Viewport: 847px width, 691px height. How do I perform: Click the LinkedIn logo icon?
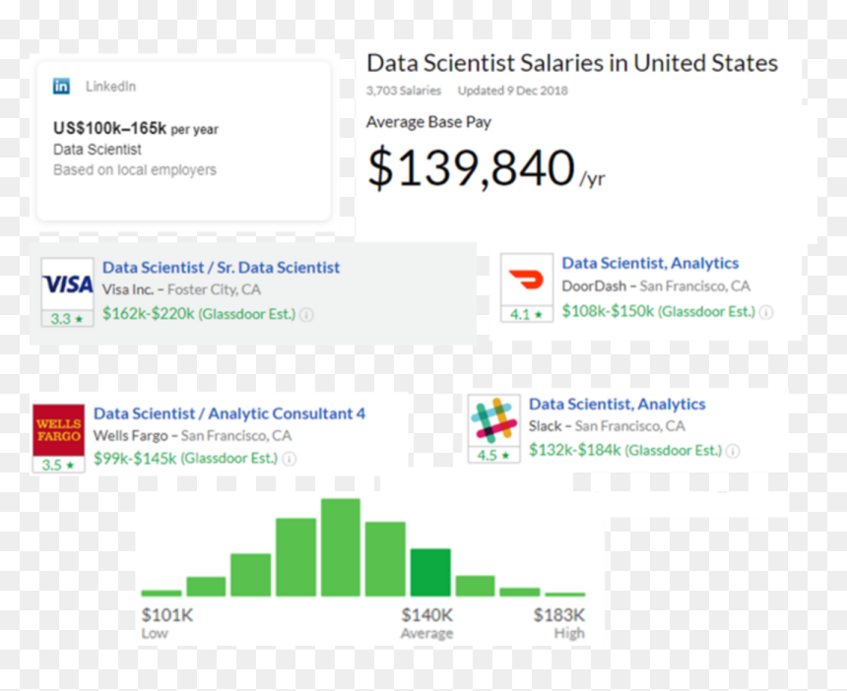61,86
